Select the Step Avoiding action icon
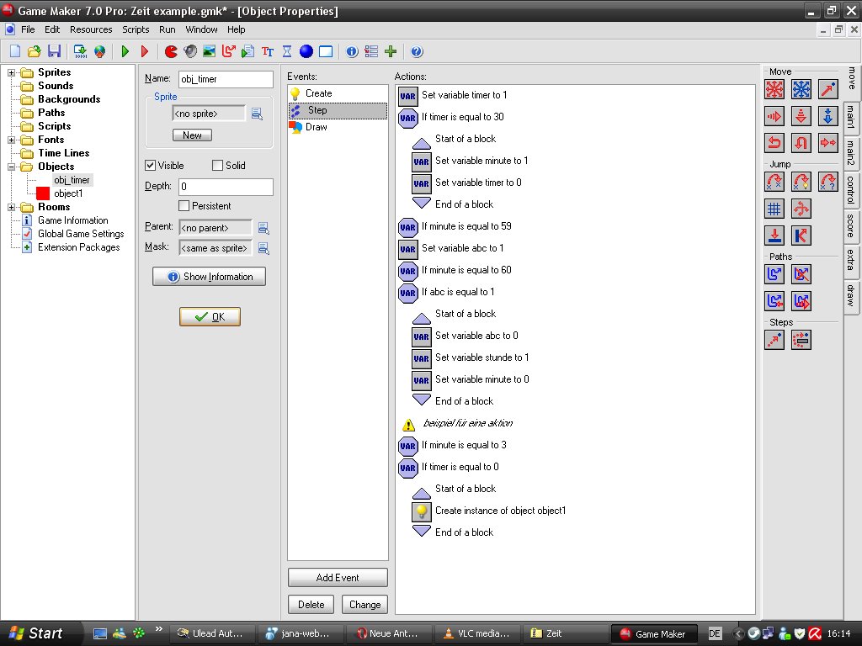 click(x=801, y=340)
